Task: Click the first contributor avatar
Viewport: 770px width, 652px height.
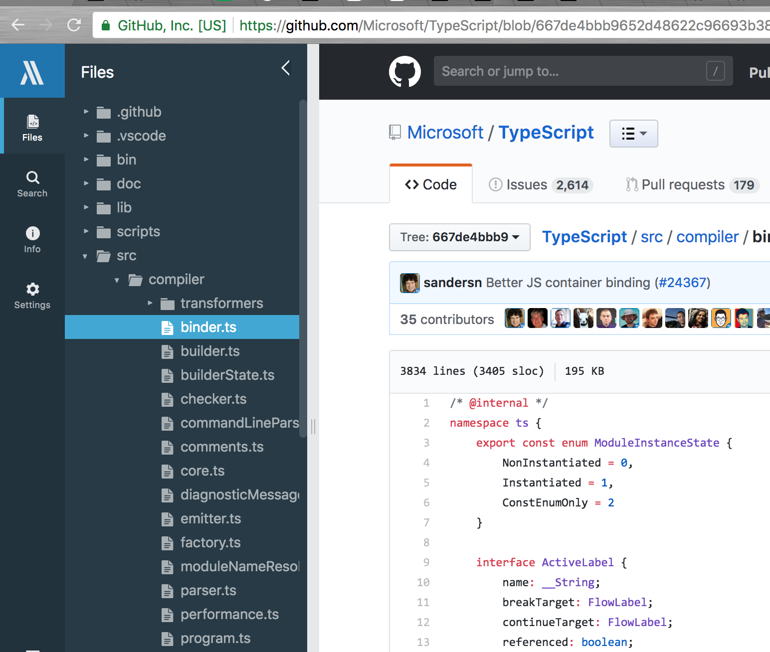Action: pyautogui.click(x=515, y=318)
